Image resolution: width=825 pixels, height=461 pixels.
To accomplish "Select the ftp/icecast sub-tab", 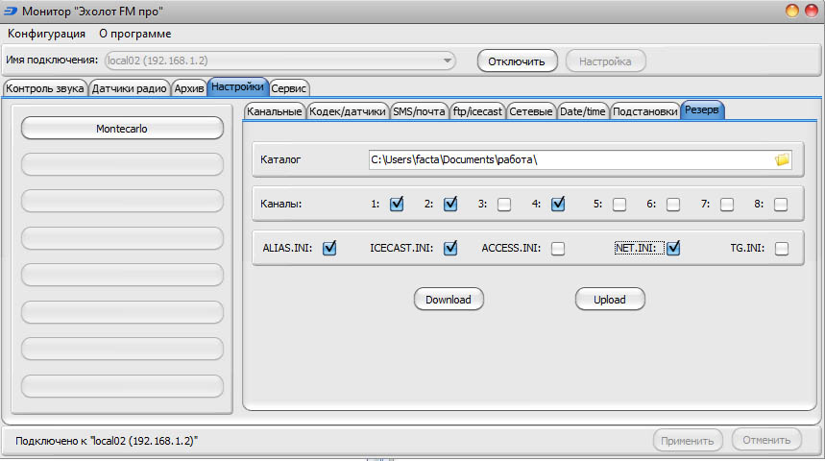I will tap(477, 111).
